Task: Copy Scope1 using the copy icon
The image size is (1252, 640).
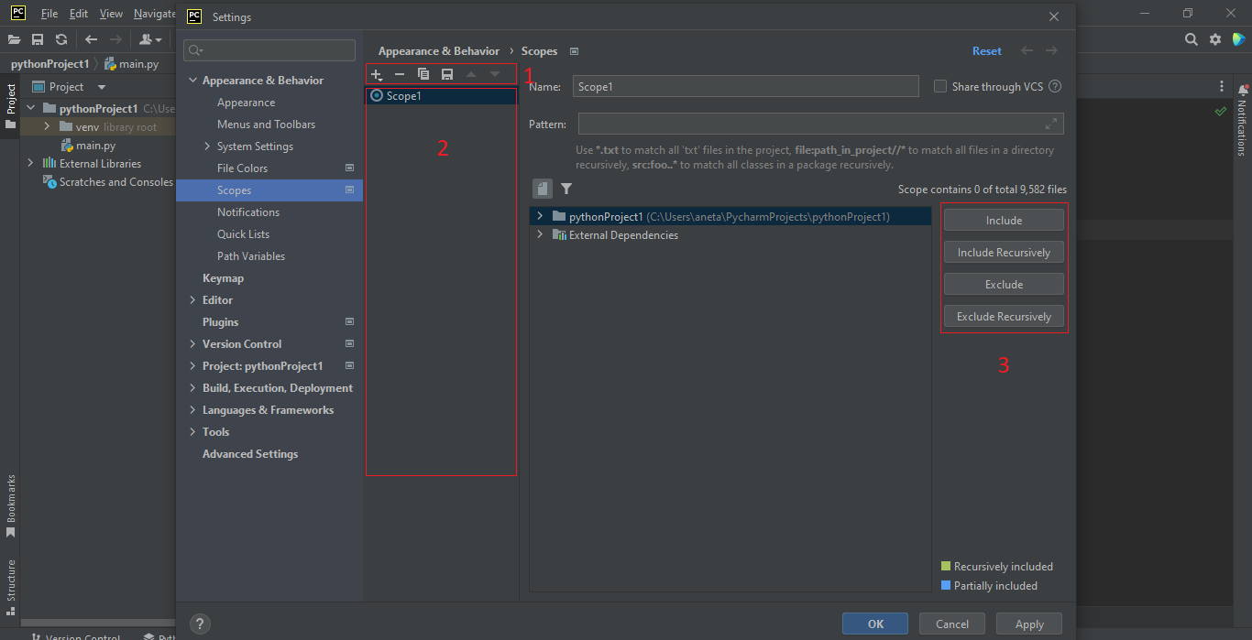Action: [423, 74]
